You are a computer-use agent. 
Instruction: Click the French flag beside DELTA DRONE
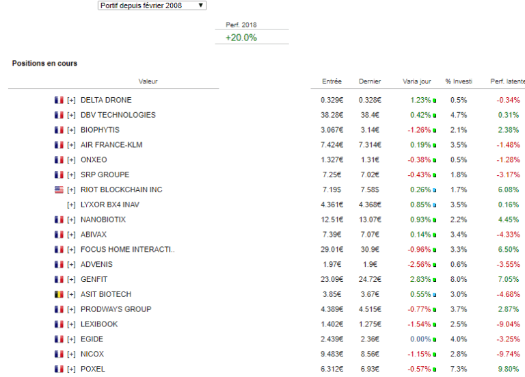click(x=59, y=100)
